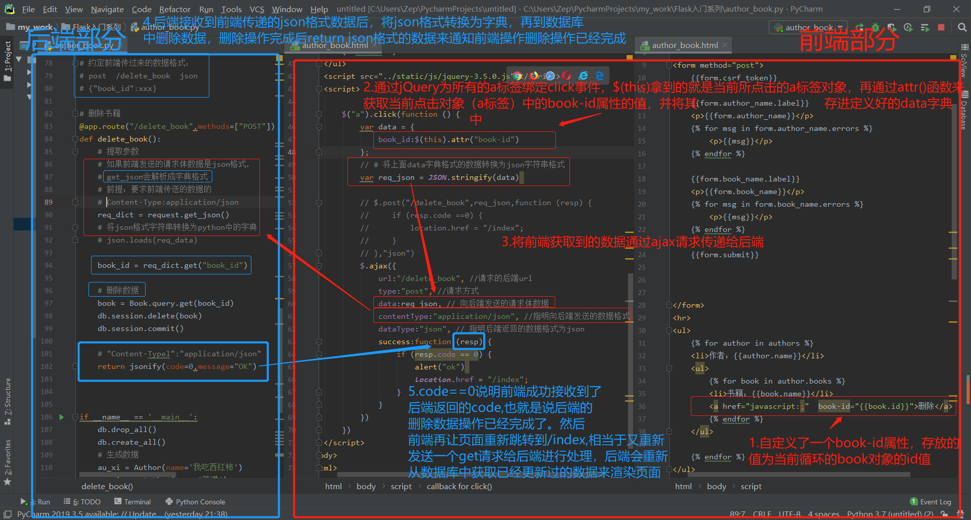This screenshot has height=520, width=971.
Task: Click the PyCharm logo icon
Action: (x=9, y=9)
